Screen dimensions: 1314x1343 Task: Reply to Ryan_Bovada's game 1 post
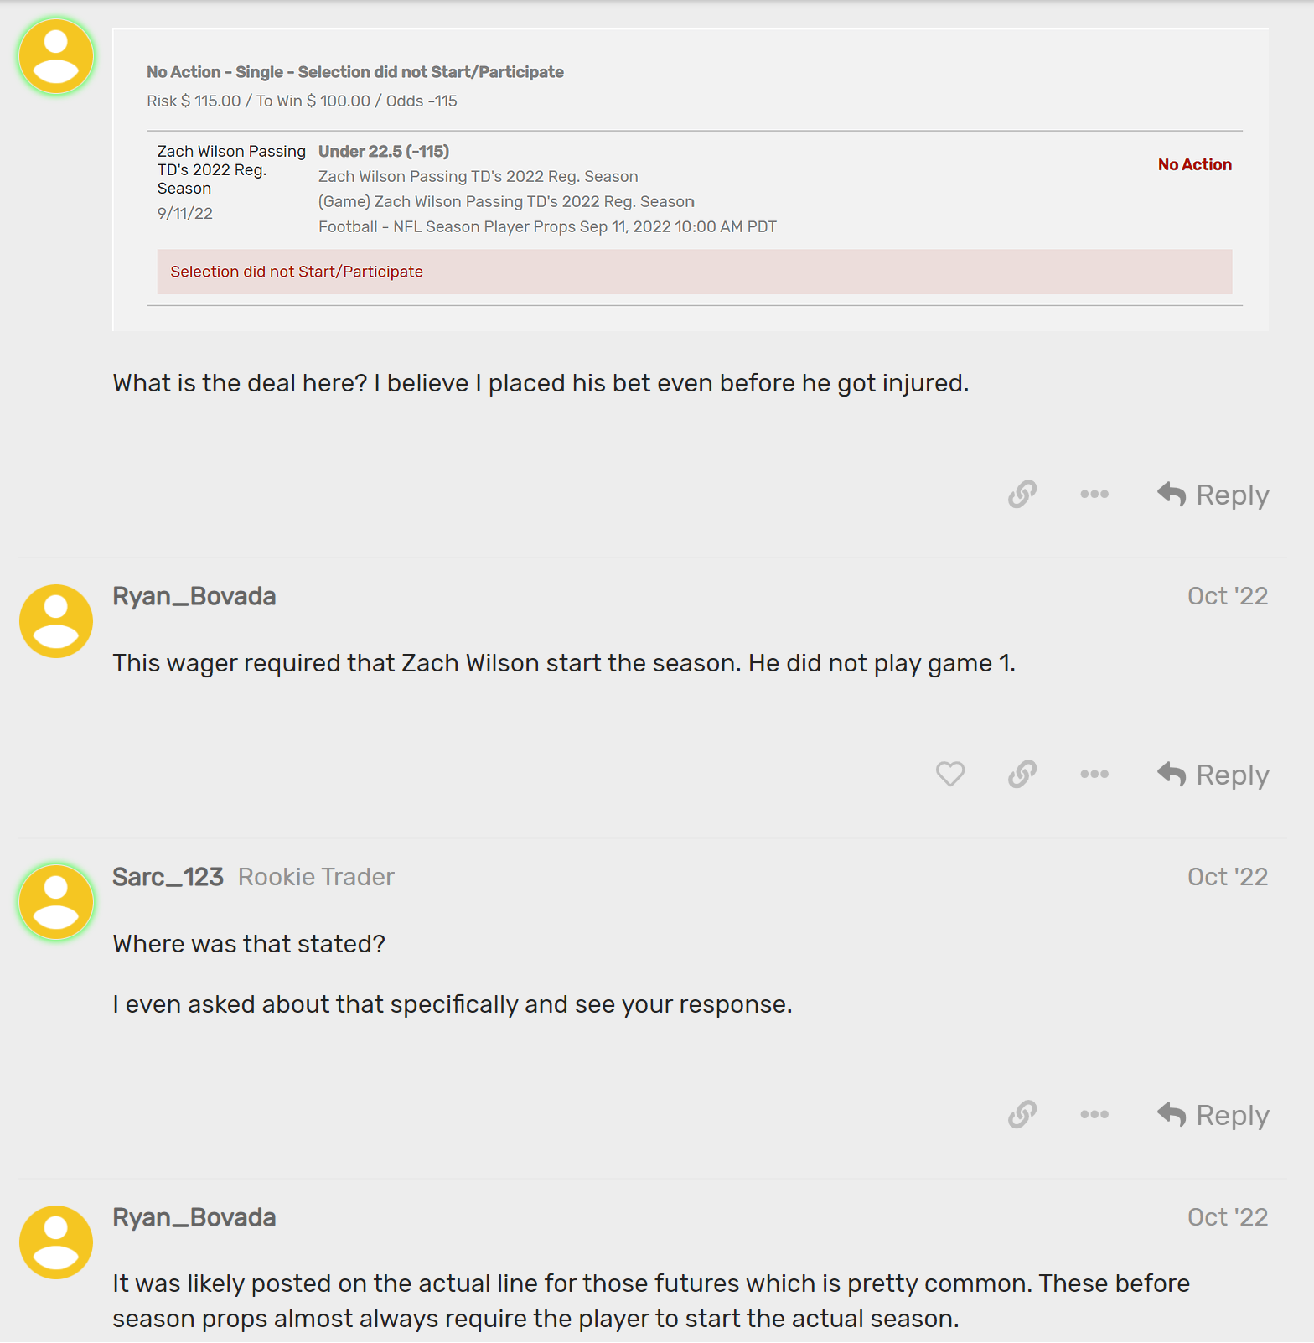pos(1213,775)
